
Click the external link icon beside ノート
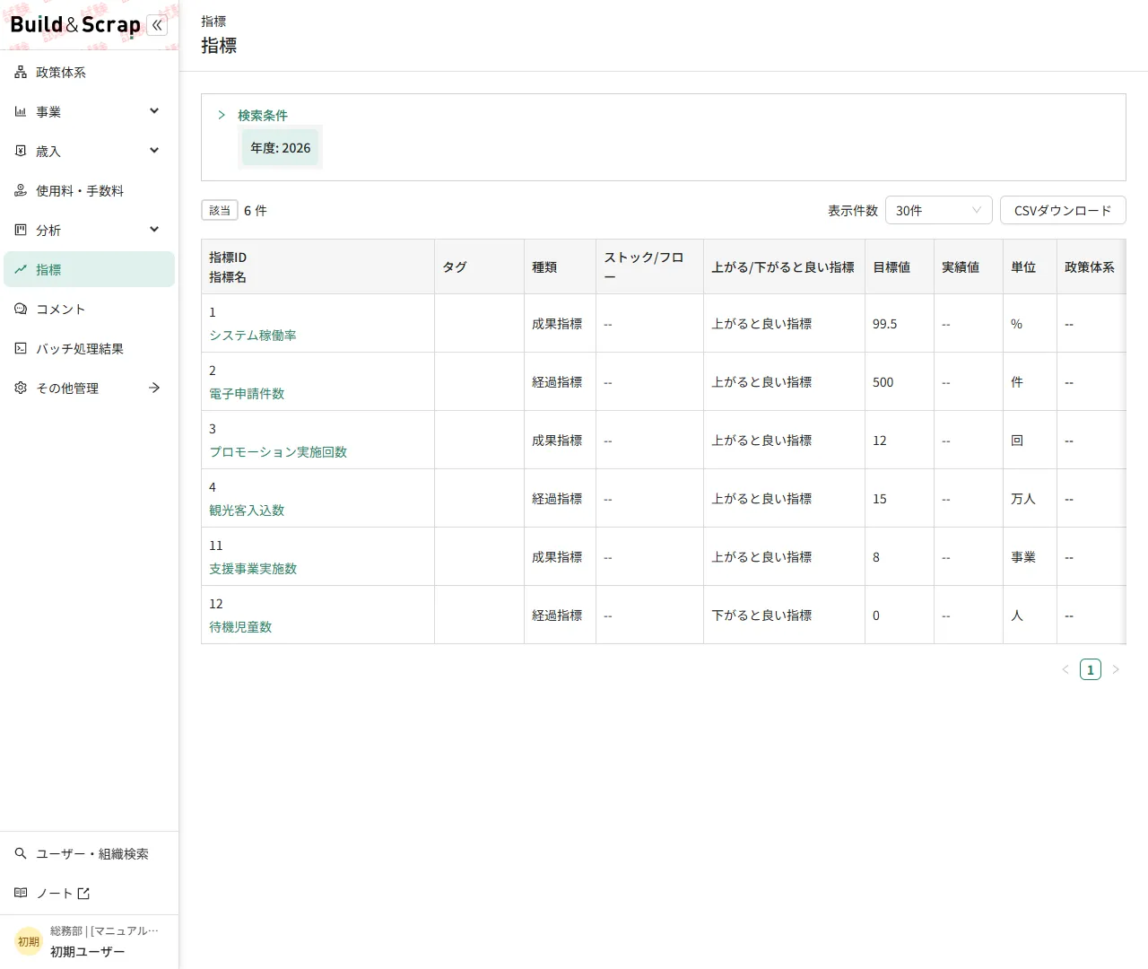click(x=83, y=893)
